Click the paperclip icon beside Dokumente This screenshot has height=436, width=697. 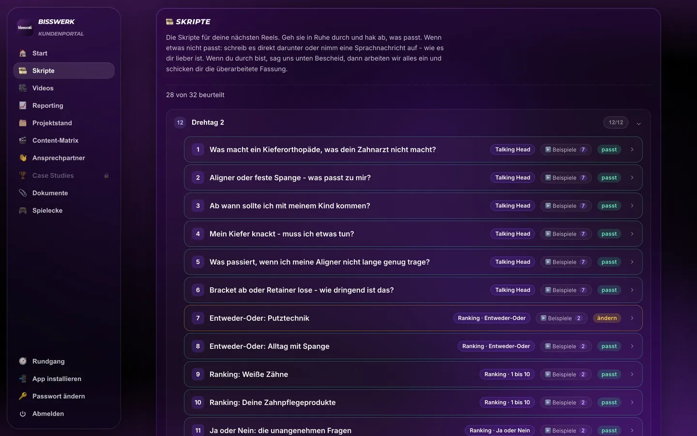23,193
